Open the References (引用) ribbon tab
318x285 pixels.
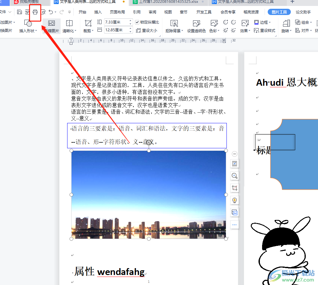[x=137, y=12]
